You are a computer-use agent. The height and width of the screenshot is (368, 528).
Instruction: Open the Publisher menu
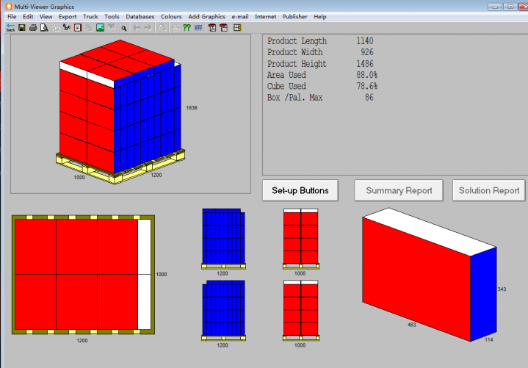tap(295, 16)
